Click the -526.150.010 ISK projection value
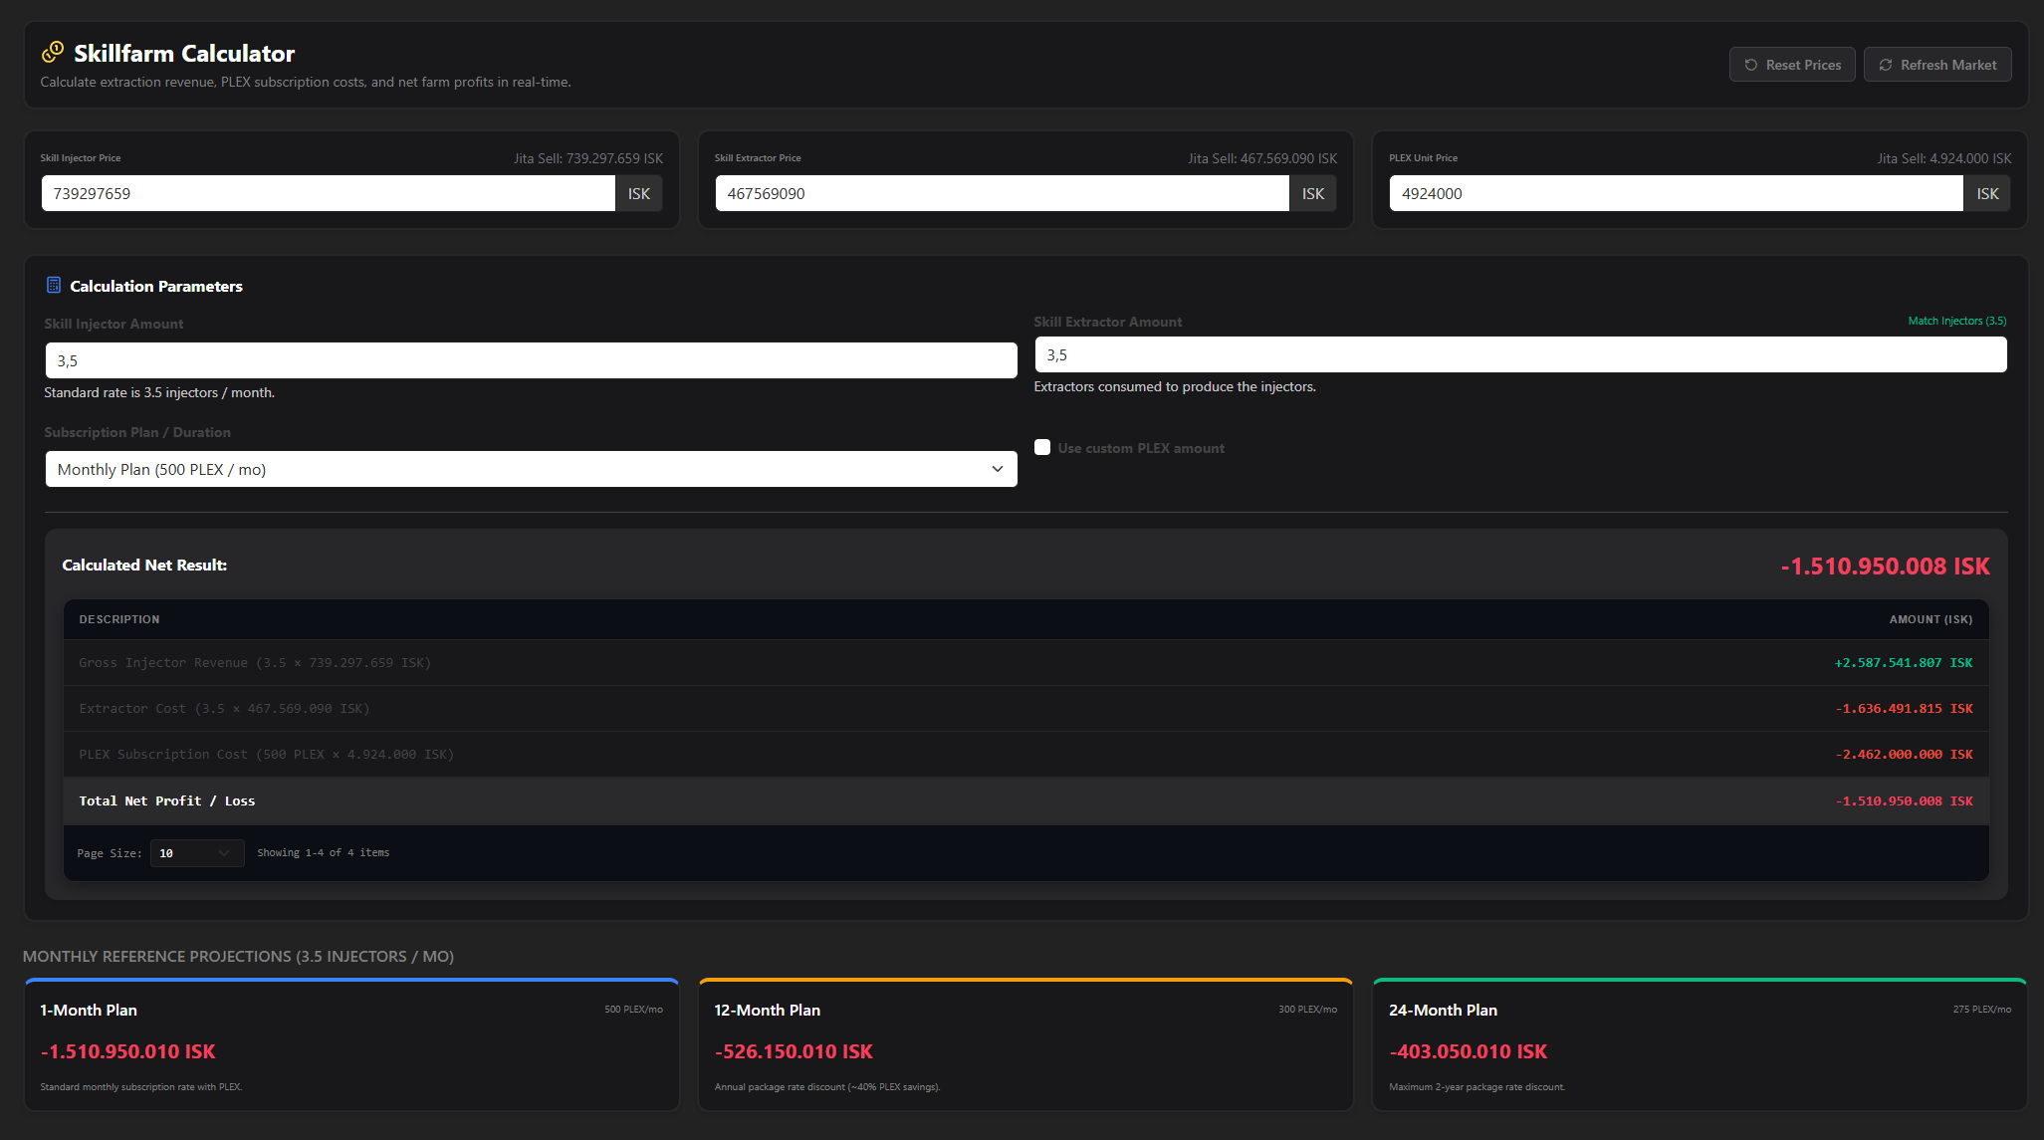 (x=794, y=1051)
